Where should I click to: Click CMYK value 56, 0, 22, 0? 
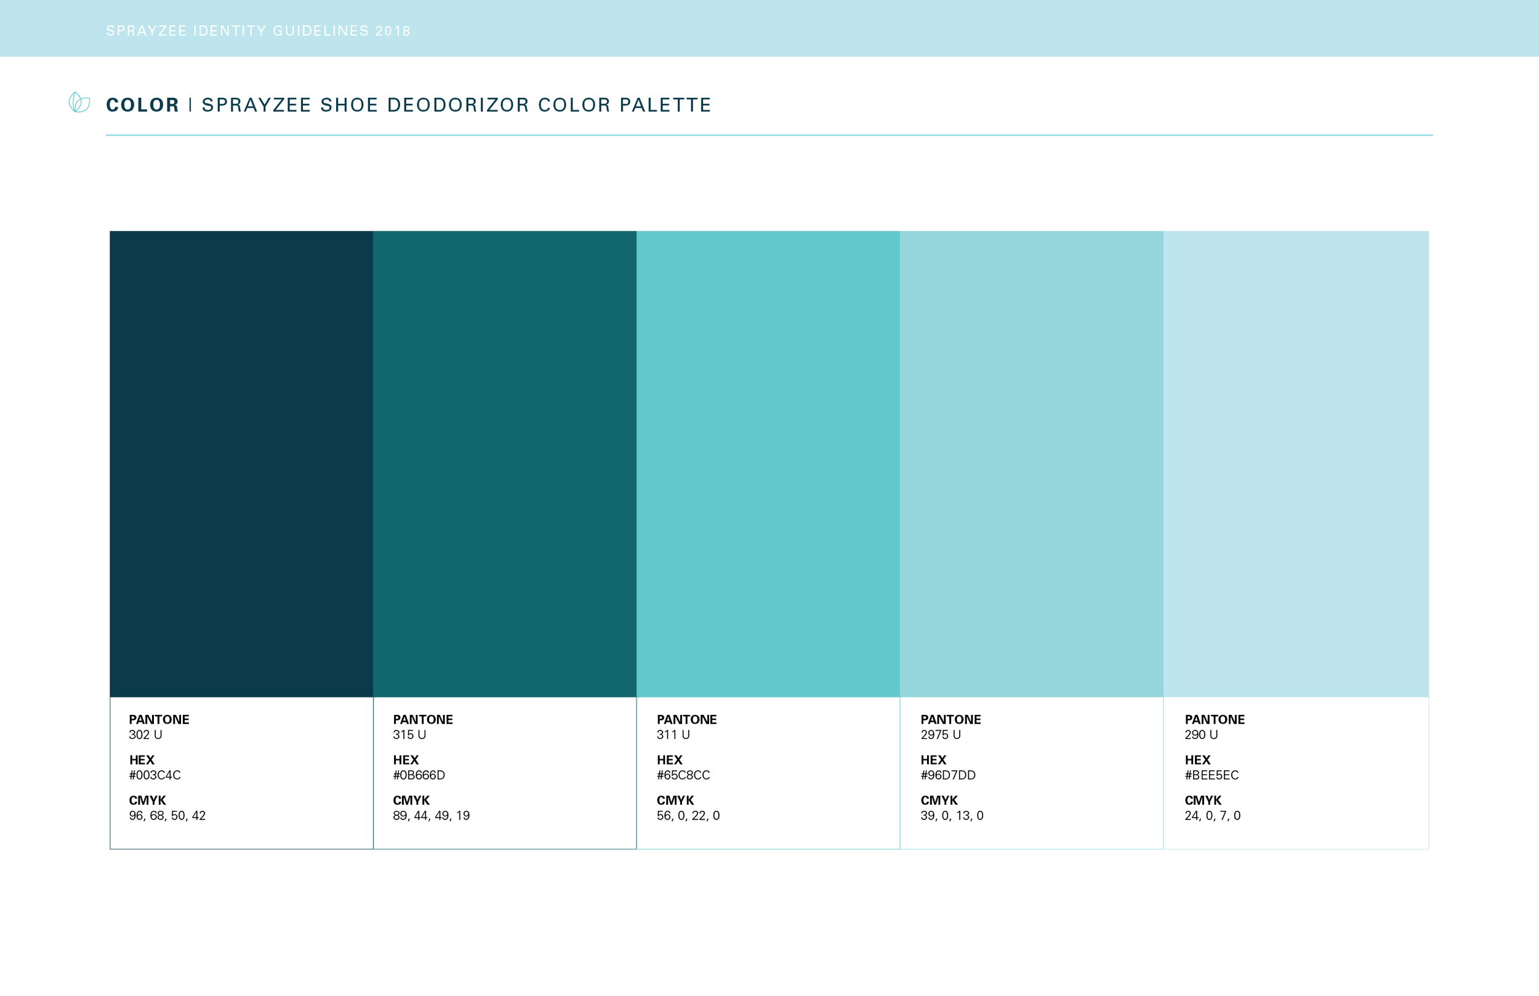[688, 816]
